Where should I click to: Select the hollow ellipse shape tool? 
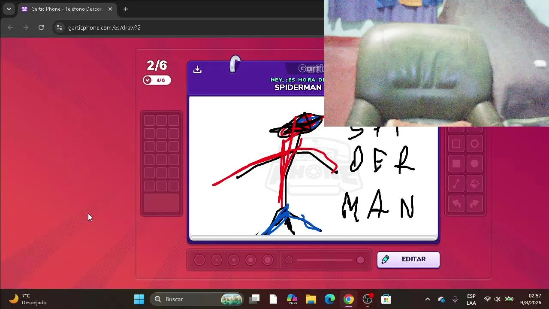[x=474, y=144]
